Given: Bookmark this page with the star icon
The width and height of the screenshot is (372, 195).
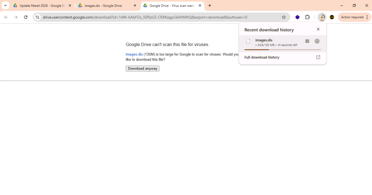Looking at the screenshot, I should coord(284,17).
